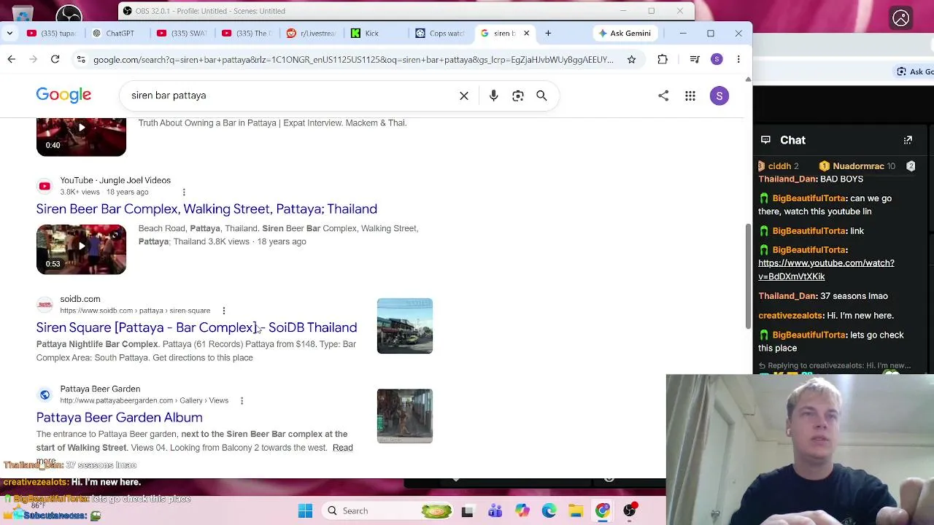View site information icon in address bar
Viewport: 934px width, 525px height.
pyautogui.click(x=81, y=59)
